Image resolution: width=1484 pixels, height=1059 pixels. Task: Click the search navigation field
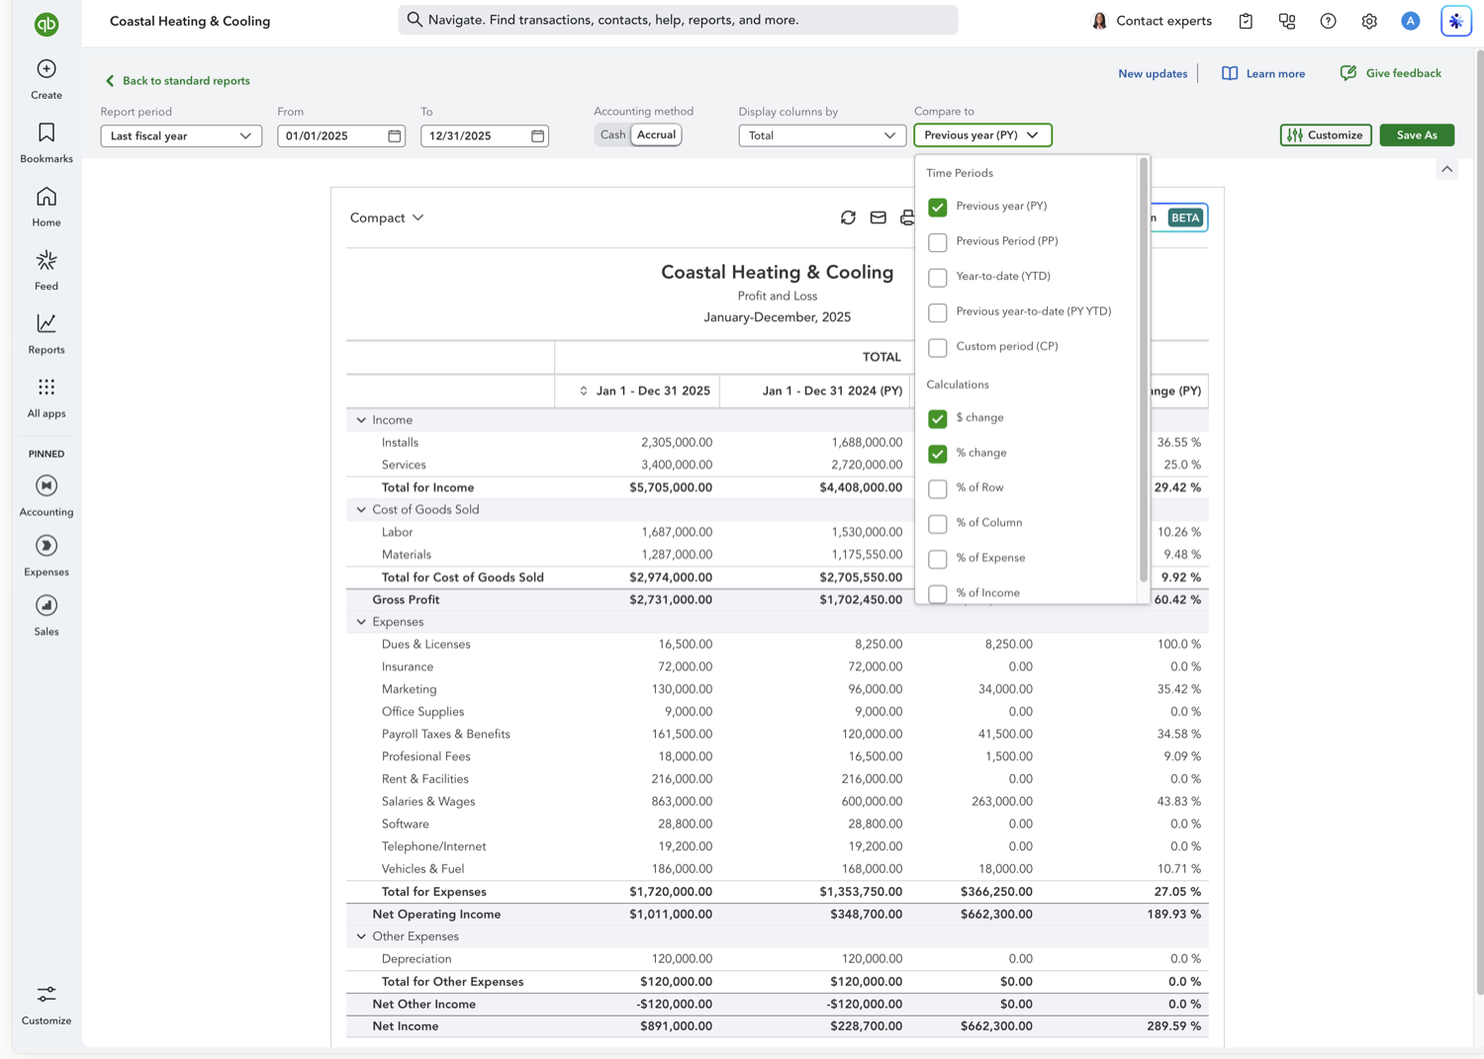678,20
